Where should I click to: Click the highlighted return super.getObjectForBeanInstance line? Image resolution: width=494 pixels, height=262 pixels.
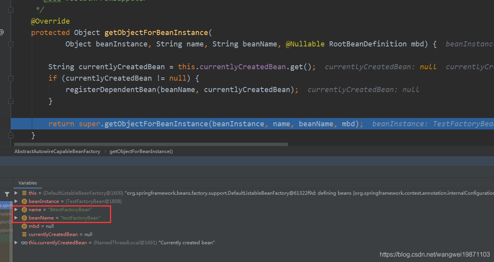(252, 124)
